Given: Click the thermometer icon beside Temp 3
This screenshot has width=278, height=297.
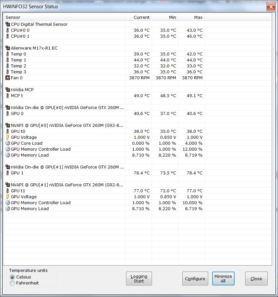Looking at the screenshot, I should [x=8, y=72].
